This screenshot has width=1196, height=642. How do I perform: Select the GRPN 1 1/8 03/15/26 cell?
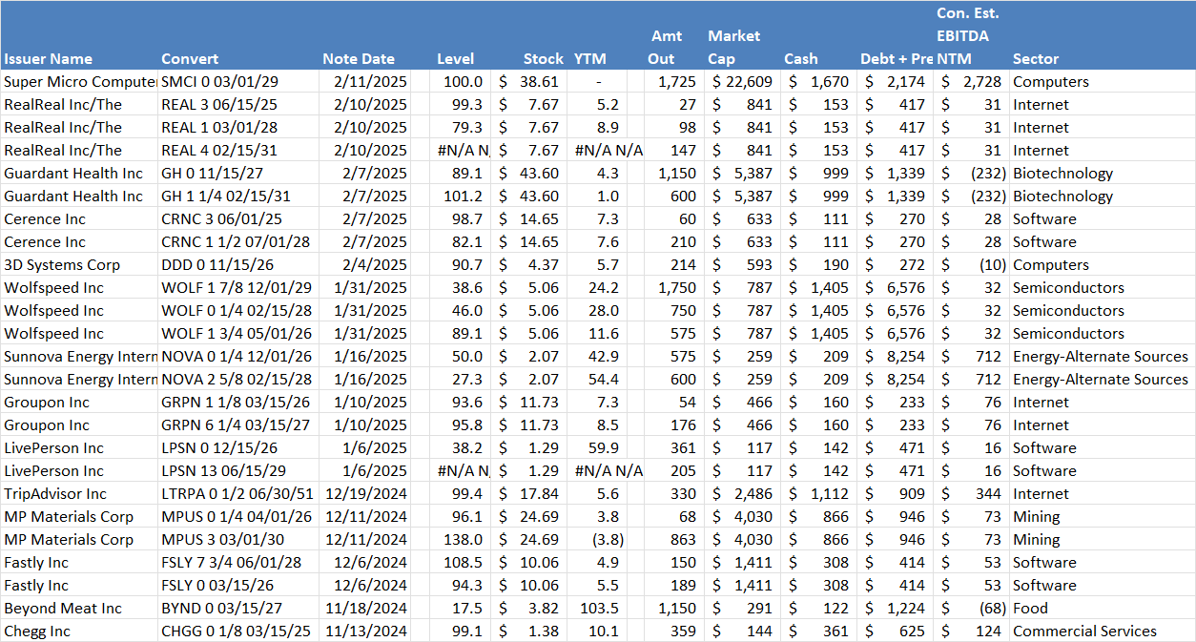[237, 403]
